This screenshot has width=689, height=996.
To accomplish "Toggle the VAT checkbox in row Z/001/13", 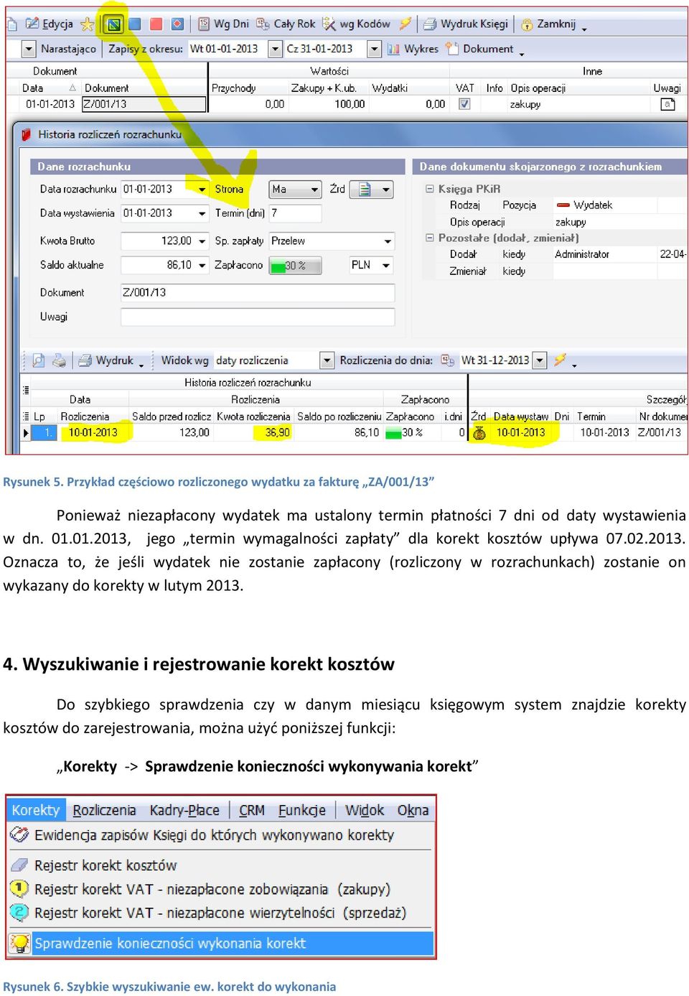I will pyautogui.click(x=464, y=104).
